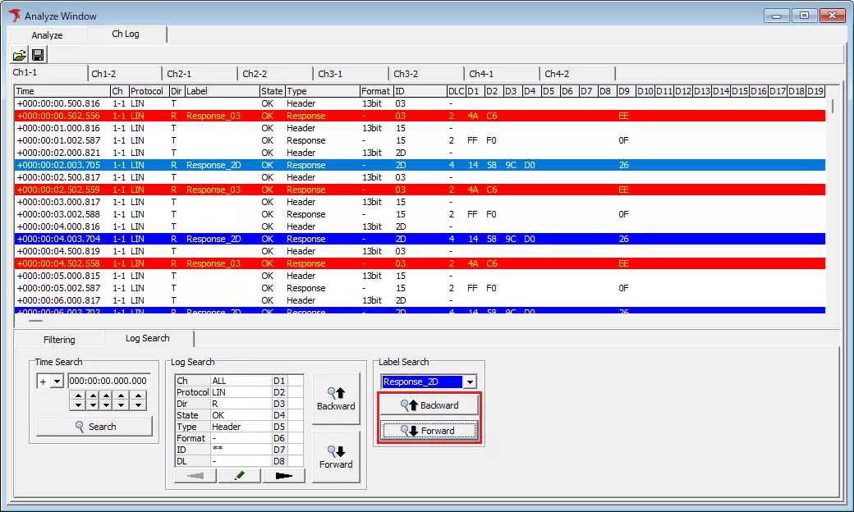Click the time value input field
The width and height of the screenshot is (854, 512).
[x=108, y=381]
